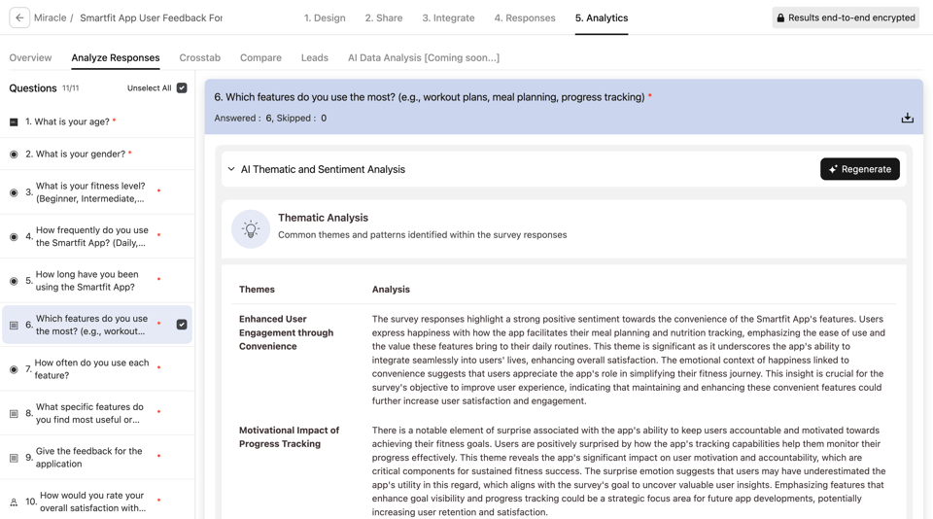Click the Thematic Analysis lightbulb icon
The height and width of the screenshot is (519, 933).
click(x=251, y=229)
